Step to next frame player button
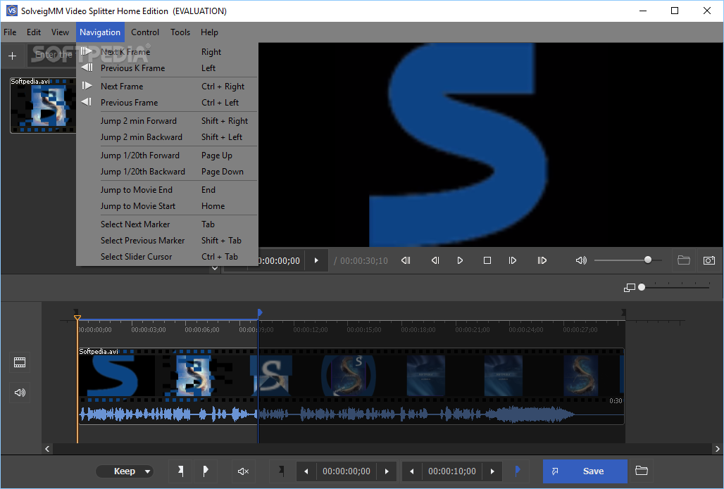The height and width of the screenshot is (489, 724). (x=513, y=260)
